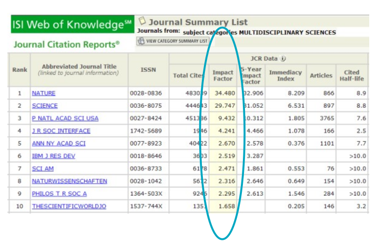Click the Journal Summary List page icon
The height and width of the screenshot is (246, 379).
(x=142, y=22)
